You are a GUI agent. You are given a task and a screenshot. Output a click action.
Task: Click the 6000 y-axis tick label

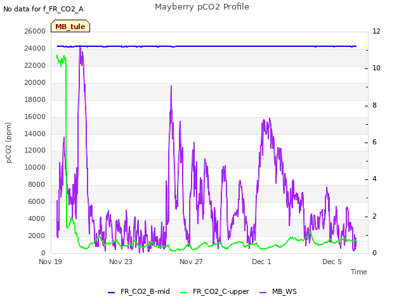click(37, 201)
